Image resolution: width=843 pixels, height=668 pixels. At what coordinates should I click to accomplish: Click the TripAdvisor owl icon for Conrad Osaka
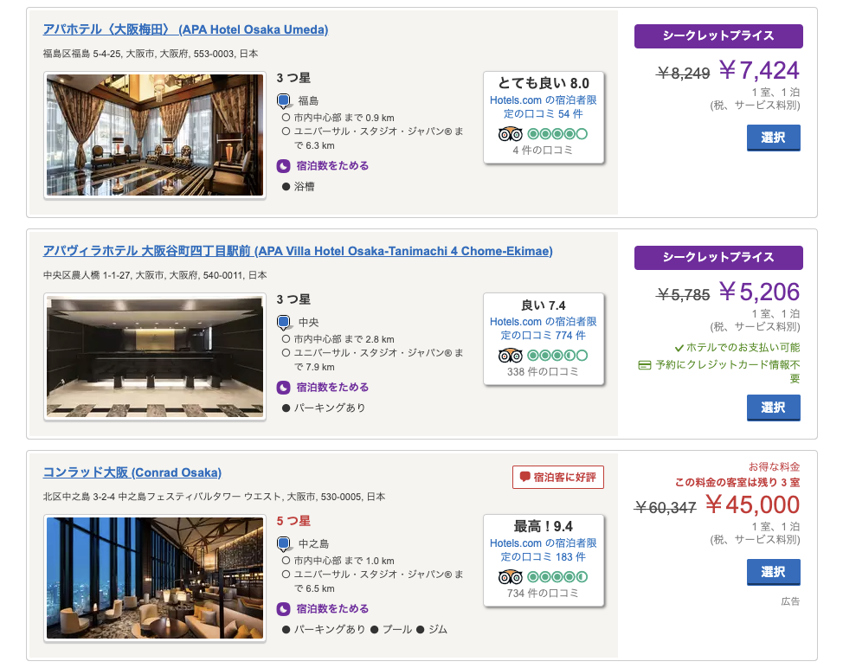click(x=510, y=576)
